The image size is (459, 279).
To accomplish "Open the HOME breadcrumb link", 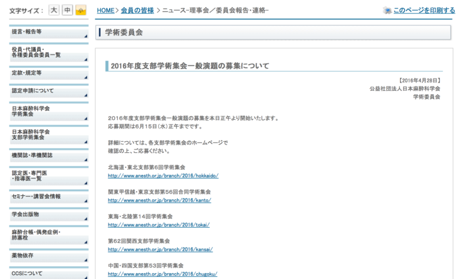I will [x=106, y=10].
